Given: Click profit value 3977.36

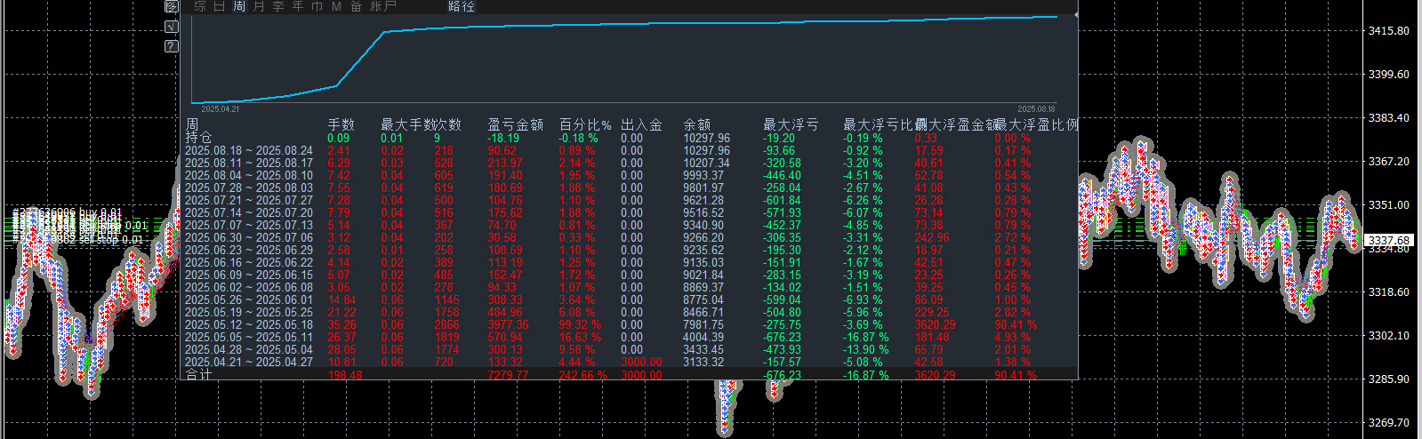Looking at the screenshot, I should pyautogui.click(x=508, y=324).
